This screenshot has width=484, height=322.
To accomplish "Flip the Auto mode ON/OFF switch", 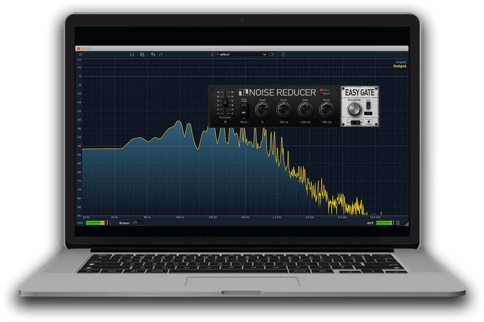I will pos(244,110).
